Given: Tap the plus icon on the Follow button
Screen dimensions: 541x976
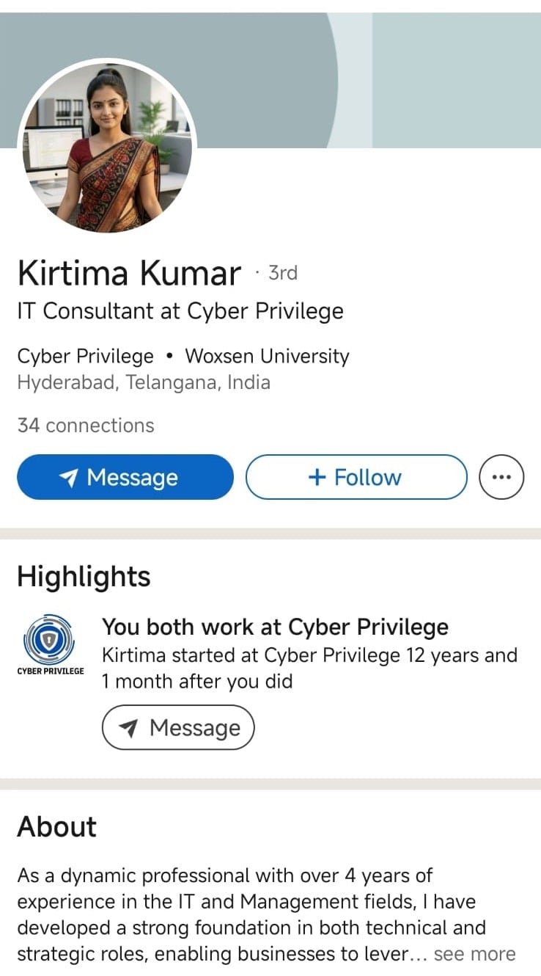Looking at the screenshot, I should click(317, 478).
